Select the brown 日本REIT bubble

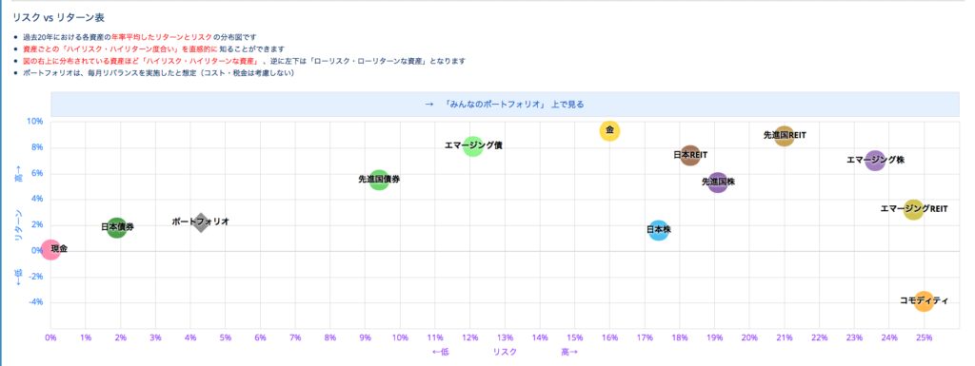690,155
